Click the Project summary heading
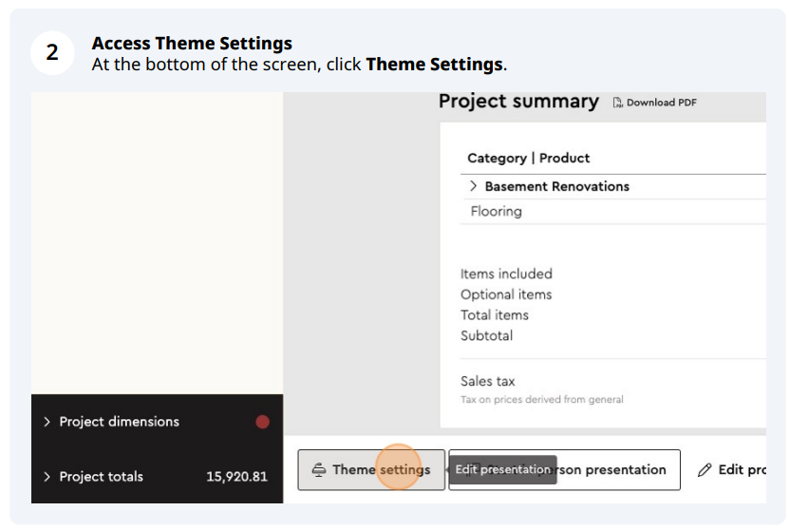 point(518,102)
